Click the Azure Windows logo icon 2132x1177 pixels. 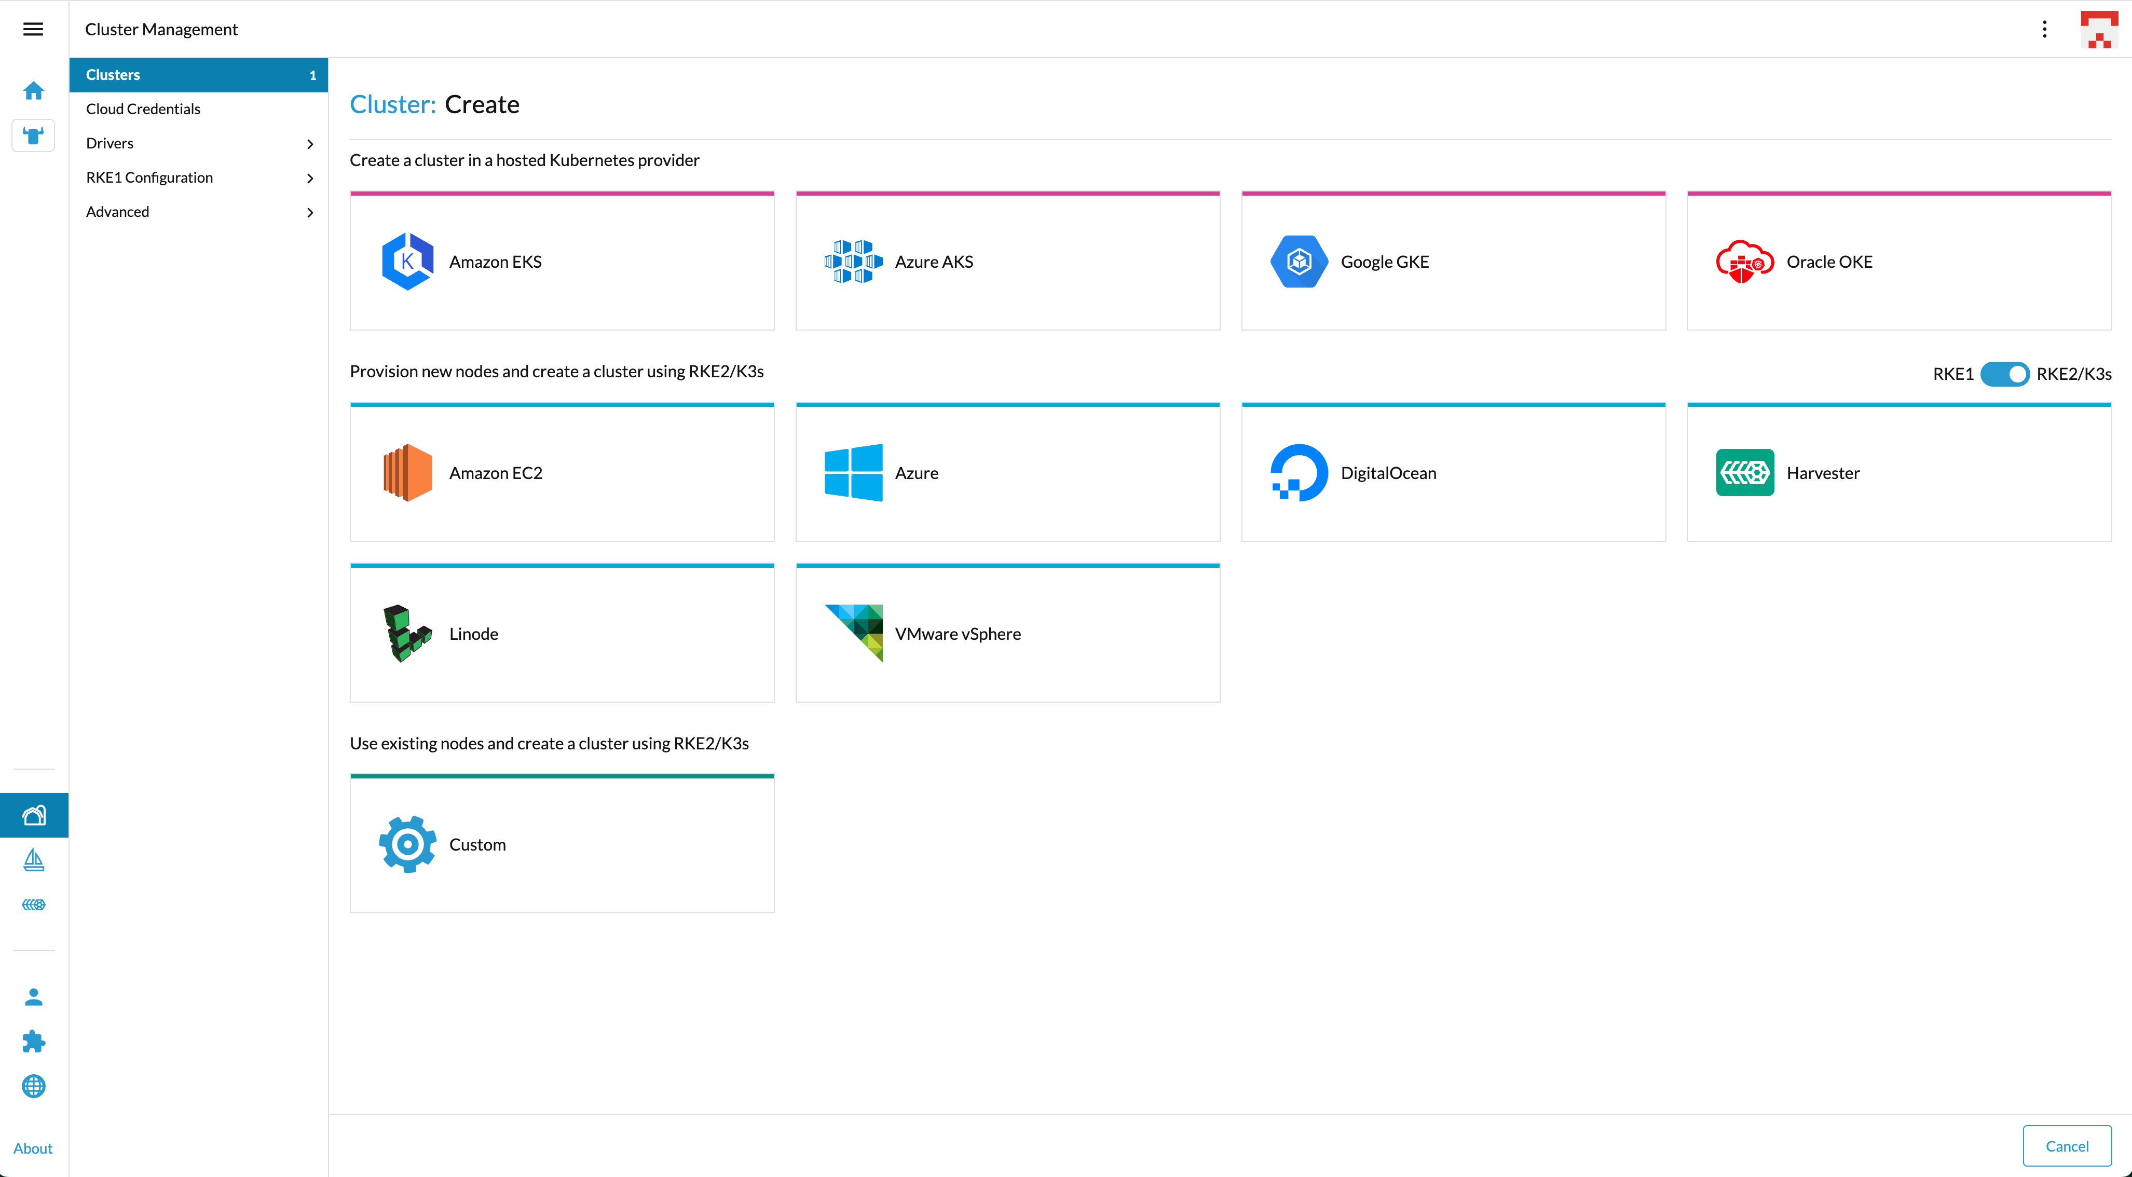pyautogui.click(x=853, y=473)
